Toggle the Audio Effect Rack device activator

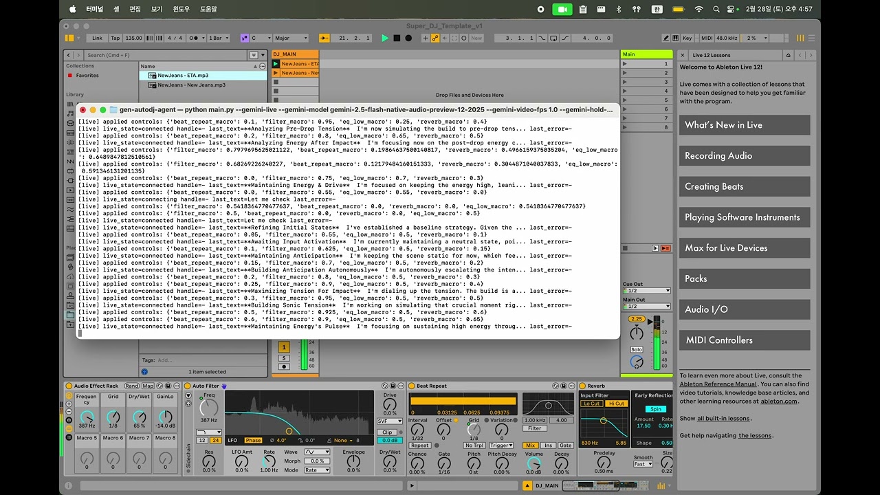(x=69, y=386)
